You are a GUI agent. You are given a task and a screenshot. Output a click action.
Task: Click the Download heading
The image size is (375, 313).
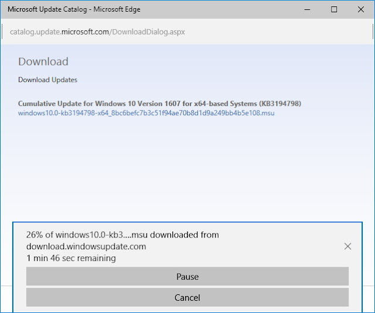43,61
